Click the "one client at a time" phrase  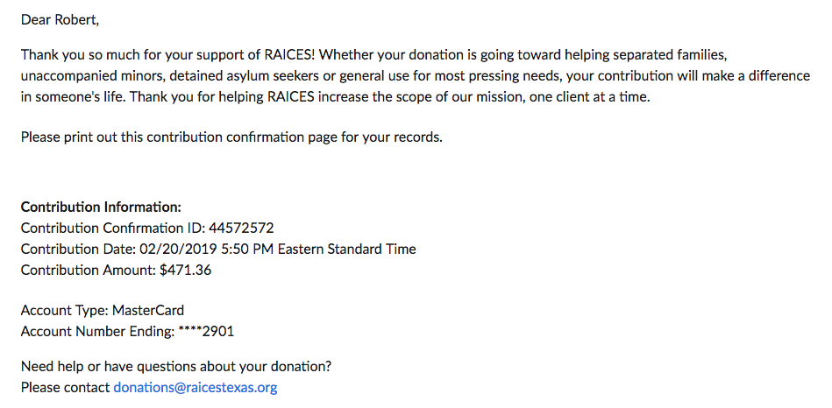[x=589, y=98]
